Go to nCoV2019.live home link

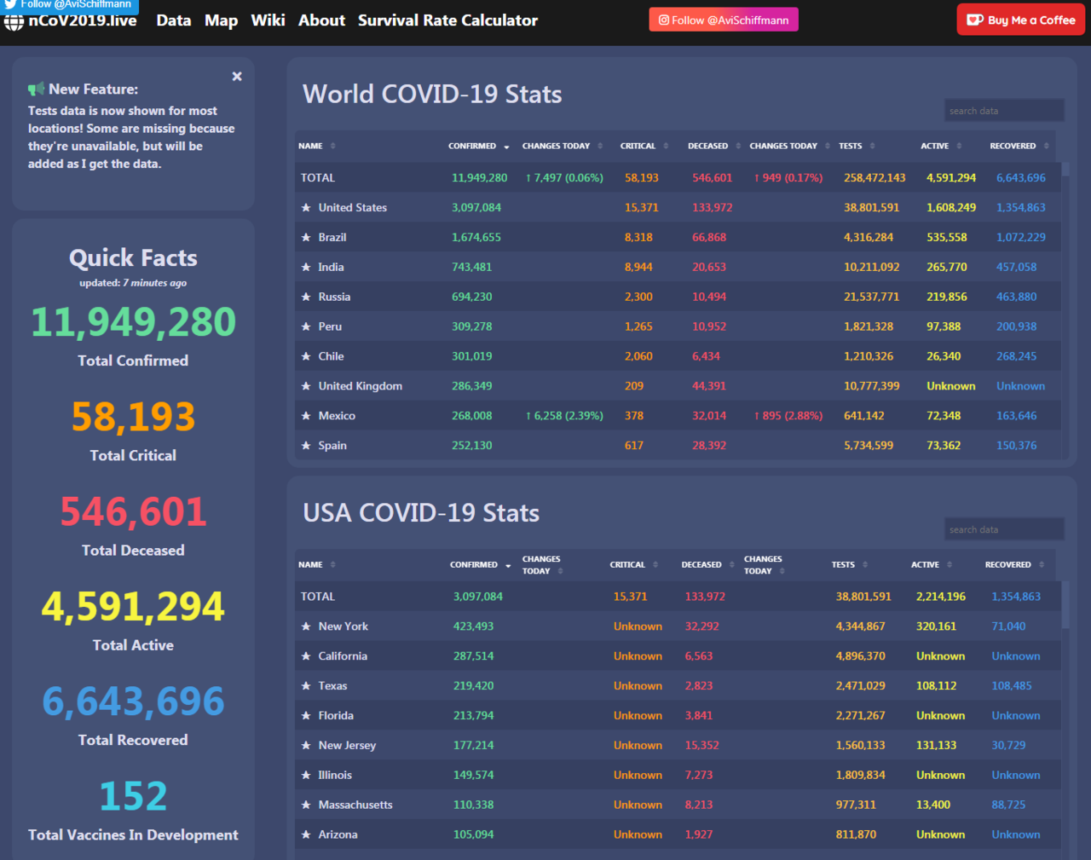[83, 20]
